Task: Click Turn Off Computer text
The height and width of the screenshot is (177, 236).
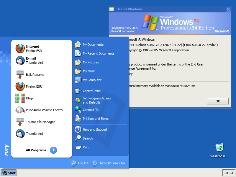Action: [x=112, y=163]
